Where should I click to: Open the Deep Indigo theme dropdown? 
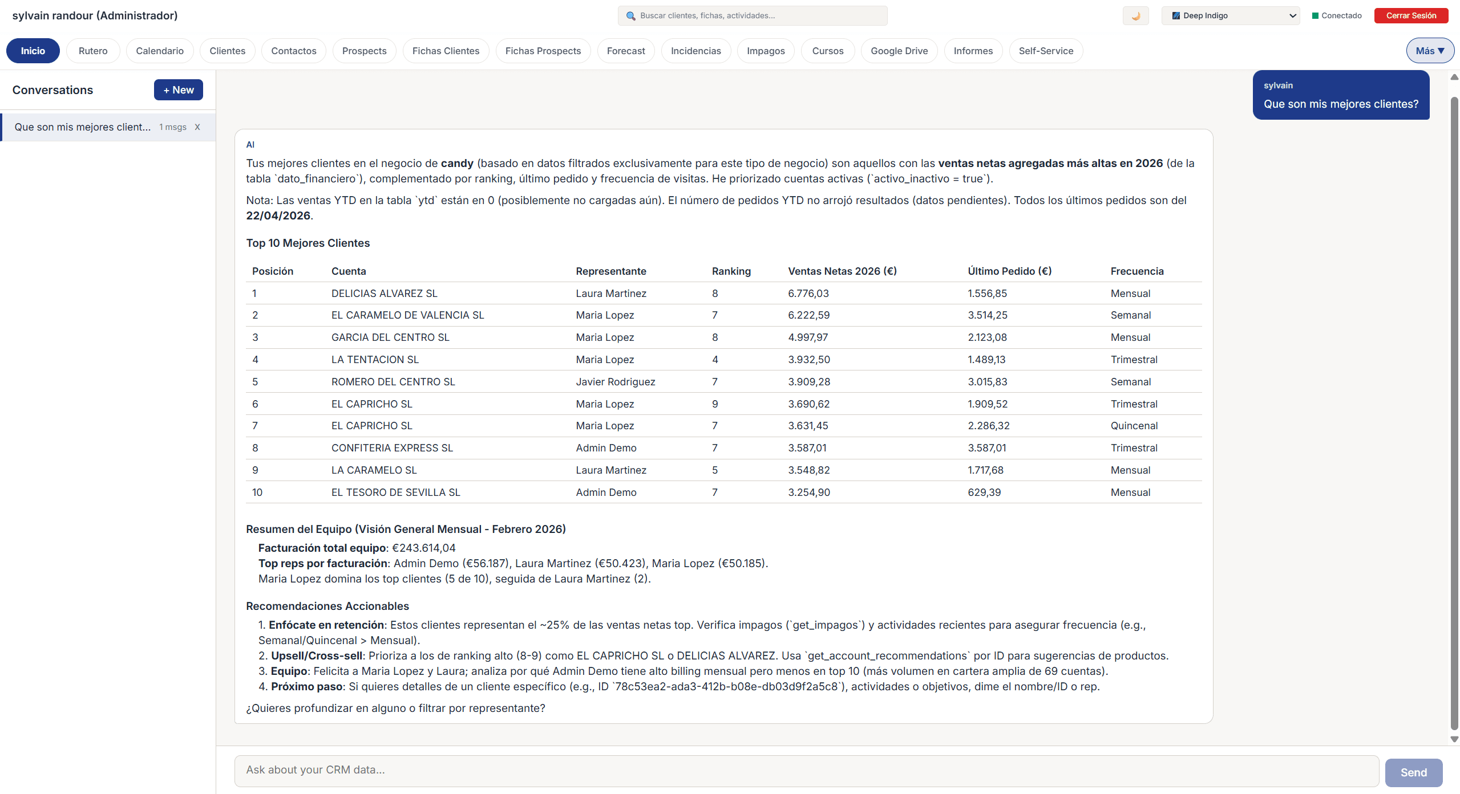(x=1231, y=15)
